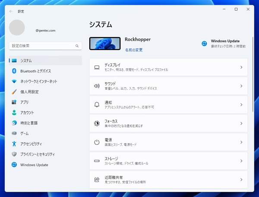Click the フォーカス settings title
259x197 pixels.
pyautogui.click(x=111, y=121)
